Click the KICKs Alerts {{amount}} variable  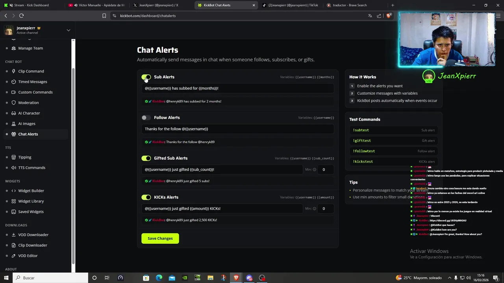[325, 197]
